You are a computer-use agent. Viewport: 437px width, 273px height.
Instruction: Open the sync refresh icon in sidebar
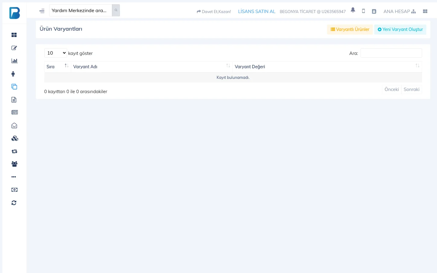click(x=14, y=203)
